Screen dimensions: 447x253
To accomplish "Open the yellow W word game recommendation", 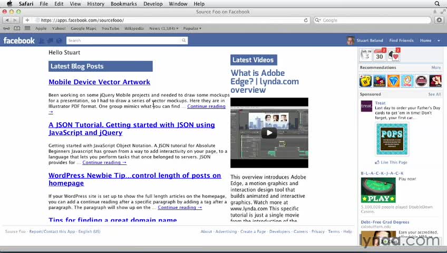I will tap(365, 81).
